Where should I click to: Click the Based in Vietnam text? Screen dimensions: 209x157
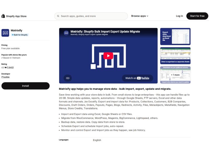[x=12, y=58]
